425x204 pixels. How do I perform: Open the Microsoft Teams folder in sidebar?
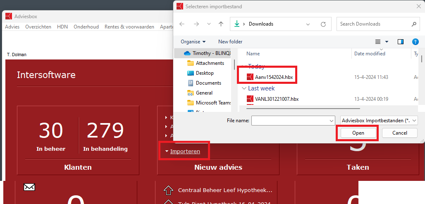[x=209, y=103]
